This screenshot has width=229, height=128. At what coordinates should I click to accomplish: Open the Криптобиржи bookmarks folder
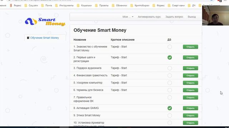pos(140,6)
